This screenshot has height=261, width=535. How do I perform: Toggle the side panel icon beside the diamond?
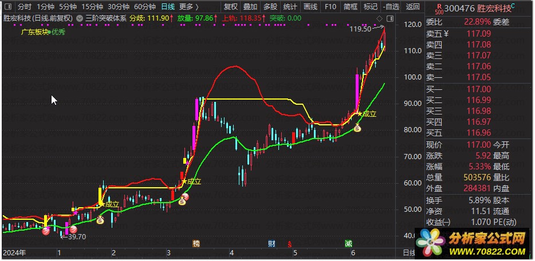390,18
